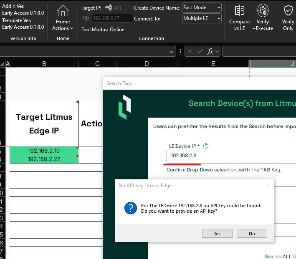This screenshot has width=296, height=259.
Task: Click the LE Device IP input field
Action: [x=231, y=156]
